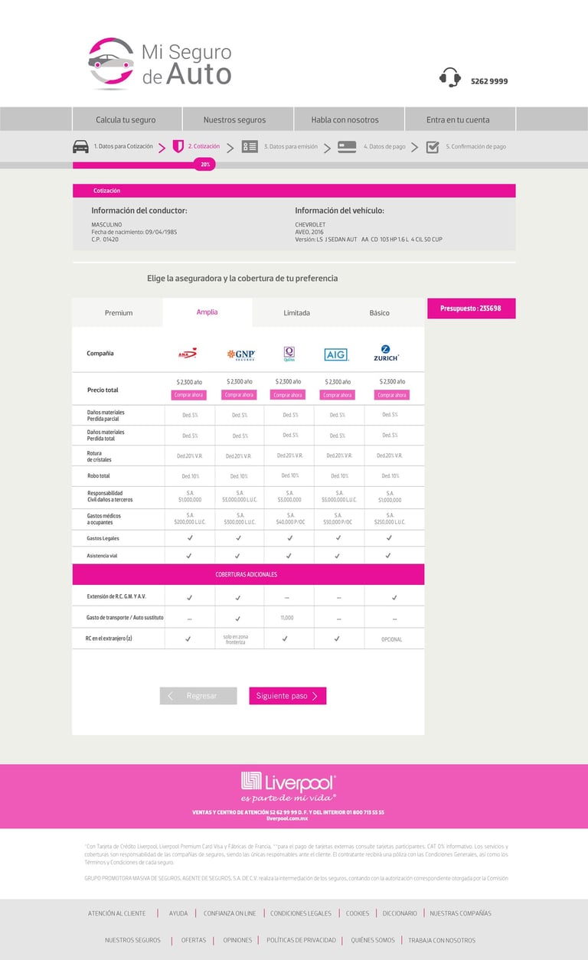This screenshot has width=588, height=960.
Task: Click the phone number 5262 9999
Action: click(x=489, y=81)
